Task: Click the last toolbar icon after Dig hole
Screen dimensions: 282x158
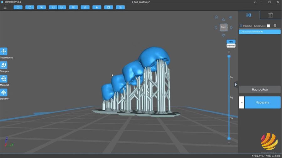Action: [120, 7]
